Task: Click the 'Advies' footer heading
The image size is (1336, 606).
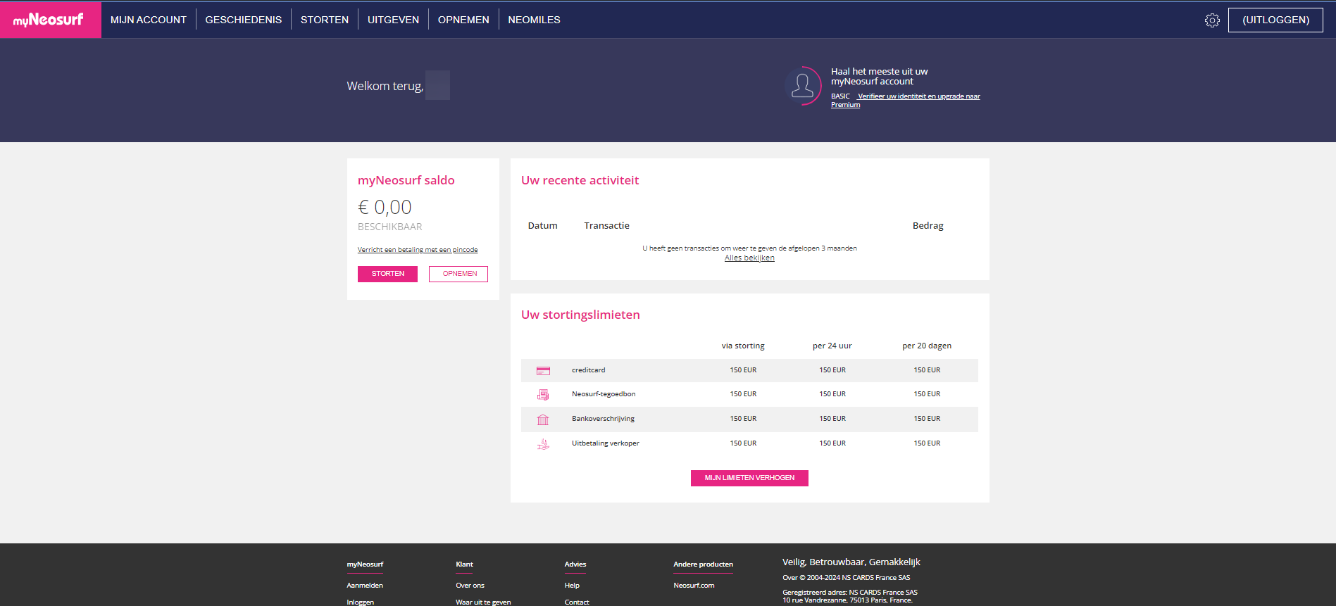Action: [575, 564]
